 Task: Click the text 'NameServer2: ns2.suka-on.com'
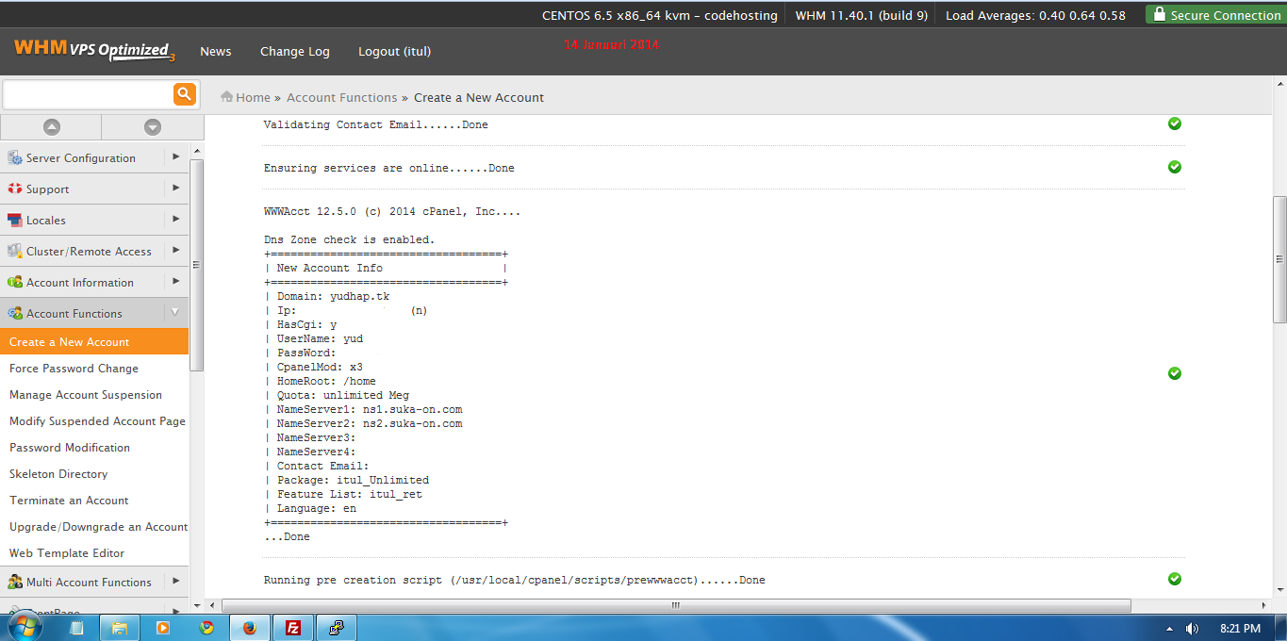pyautogui.click(x=370, y=423)
